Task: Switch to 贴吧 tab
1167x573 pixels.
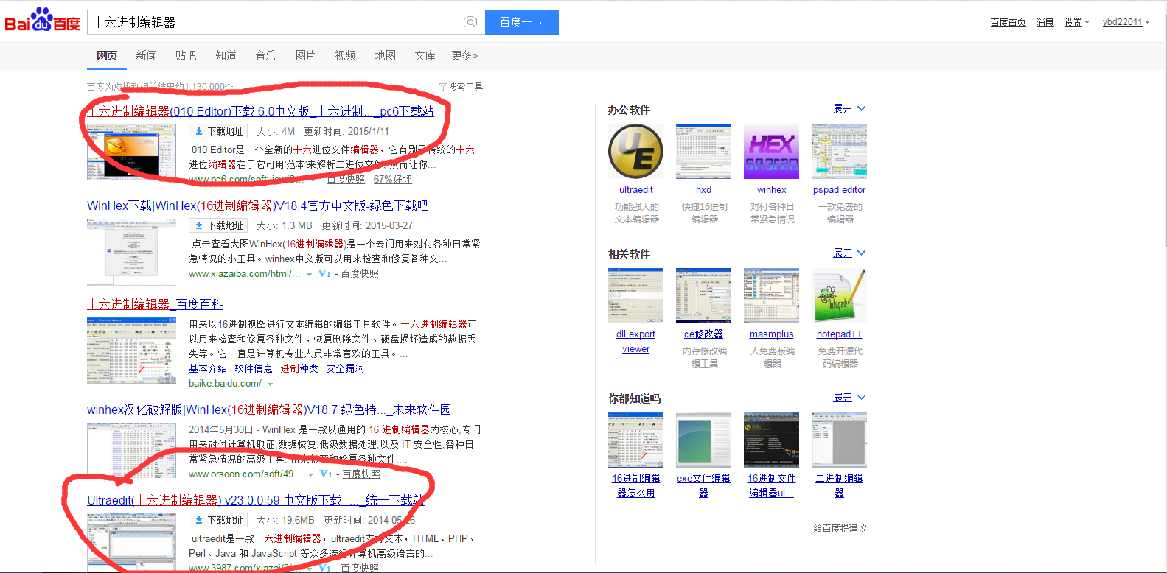Action: pyautogui.click(x=186, y=55)
